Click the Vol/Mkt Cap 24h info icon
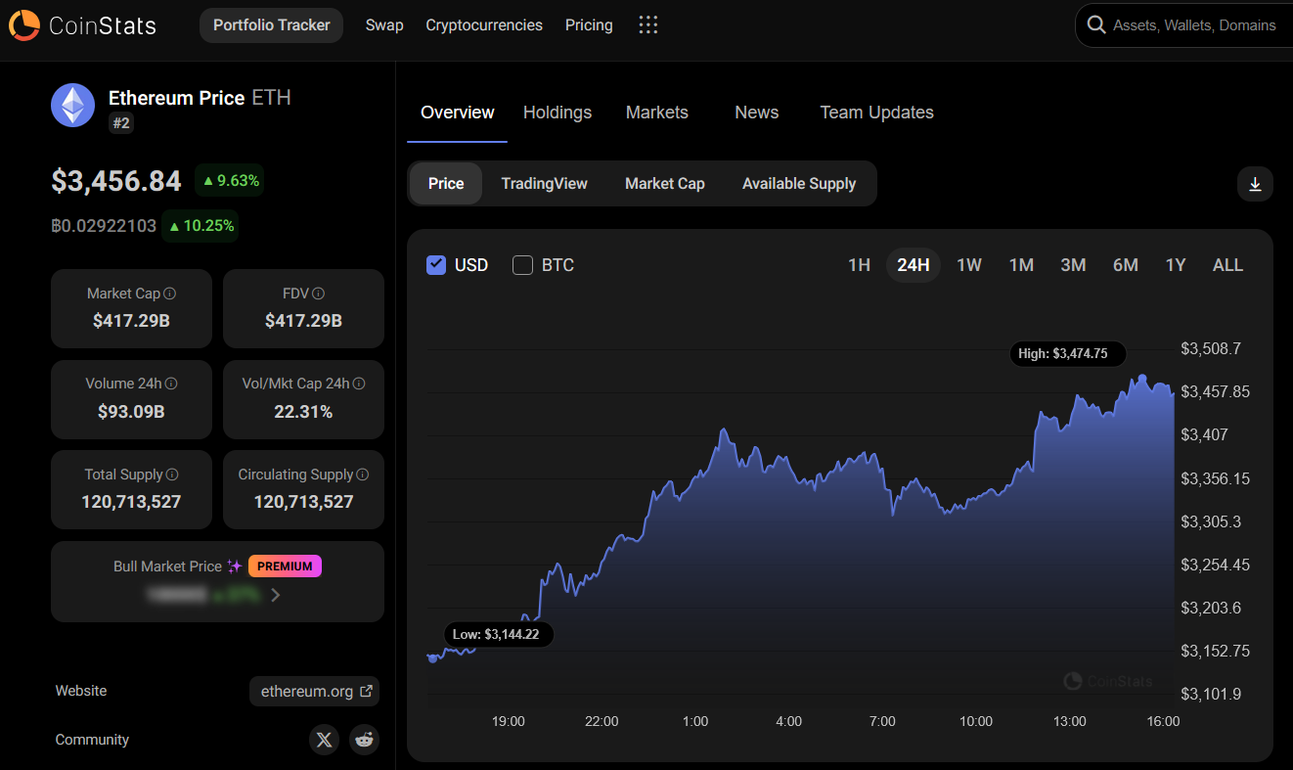This screenshot has width=1293, height=770. pyautogui.click(x=358, y=384)
